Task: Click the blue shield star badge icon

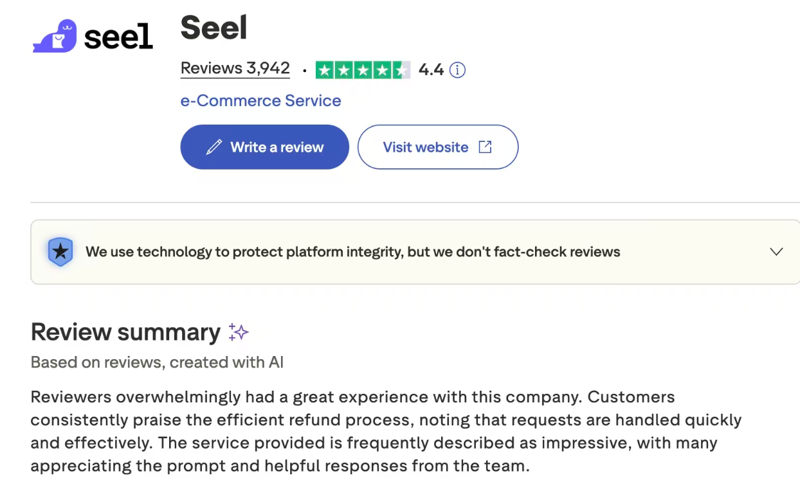Action: point(60,252)
